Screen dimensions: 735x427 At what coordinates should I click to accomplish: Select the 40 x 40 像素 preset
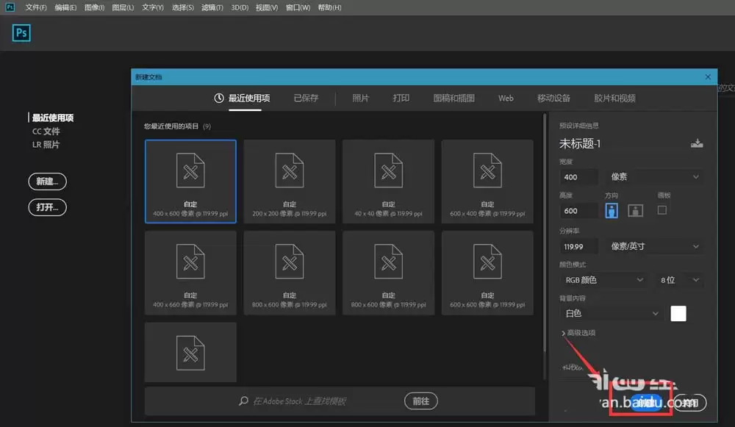pyautogui.click(x=389, y=182)
